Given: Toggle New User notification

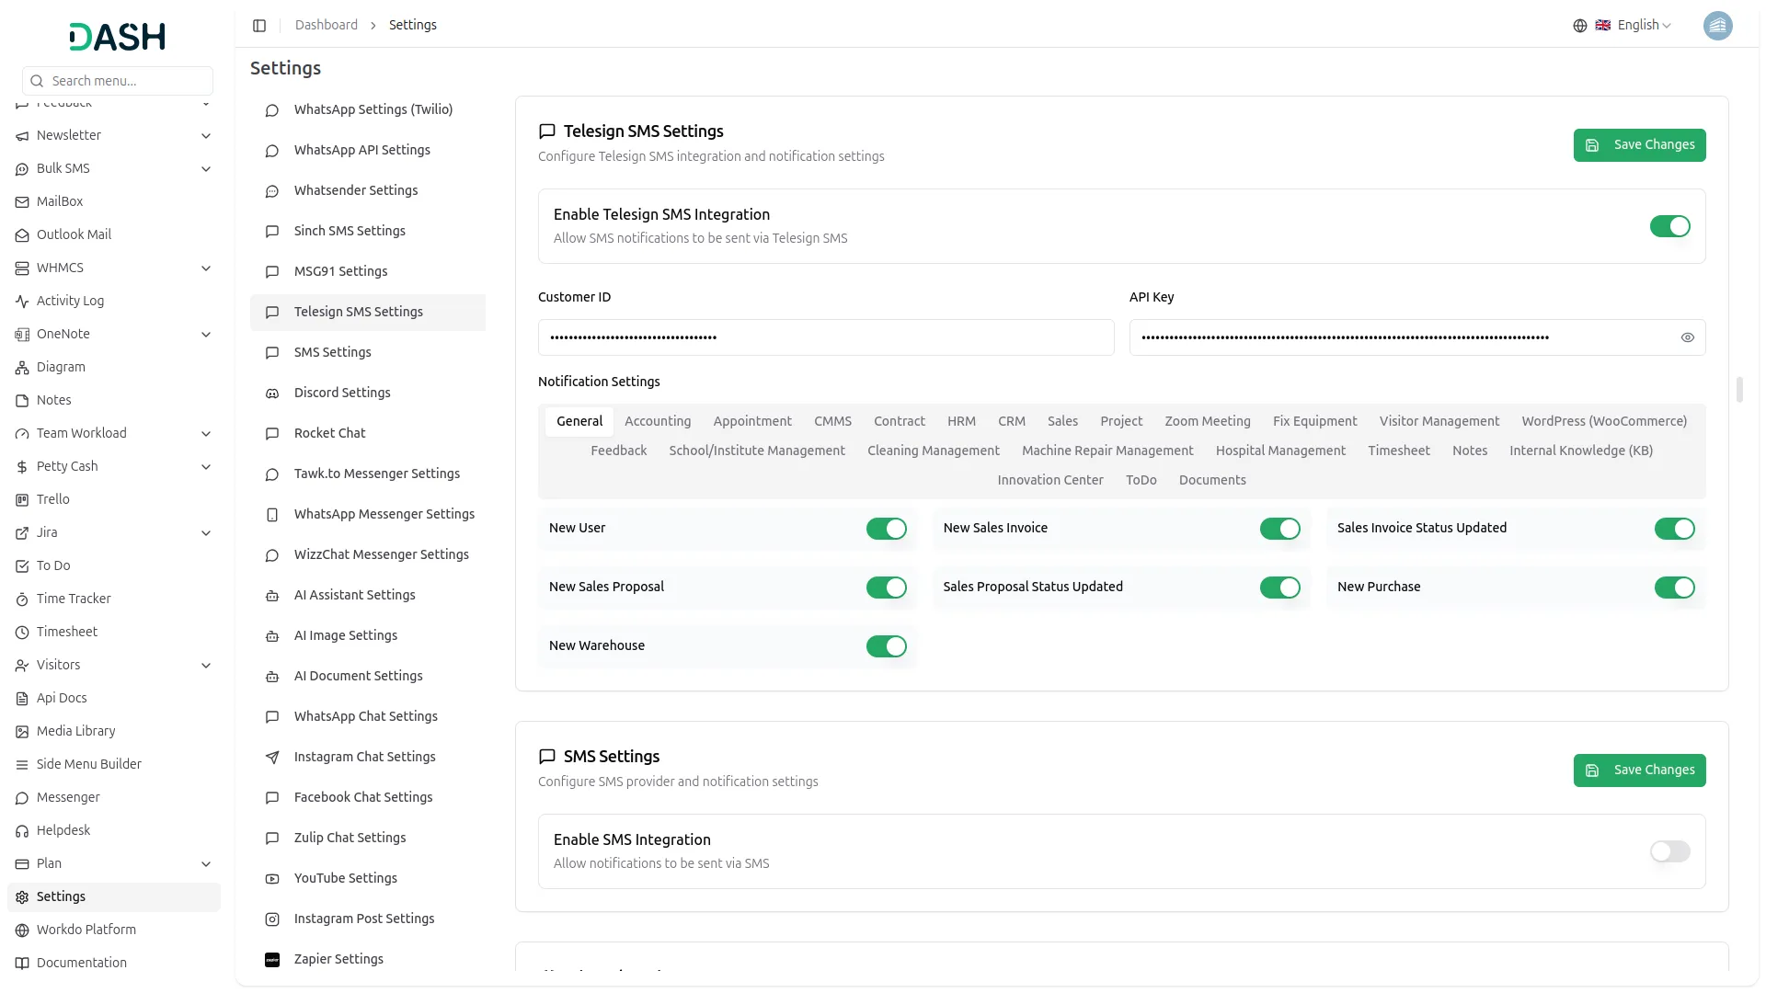Looking at the screenshot, I should click(886, 529).
